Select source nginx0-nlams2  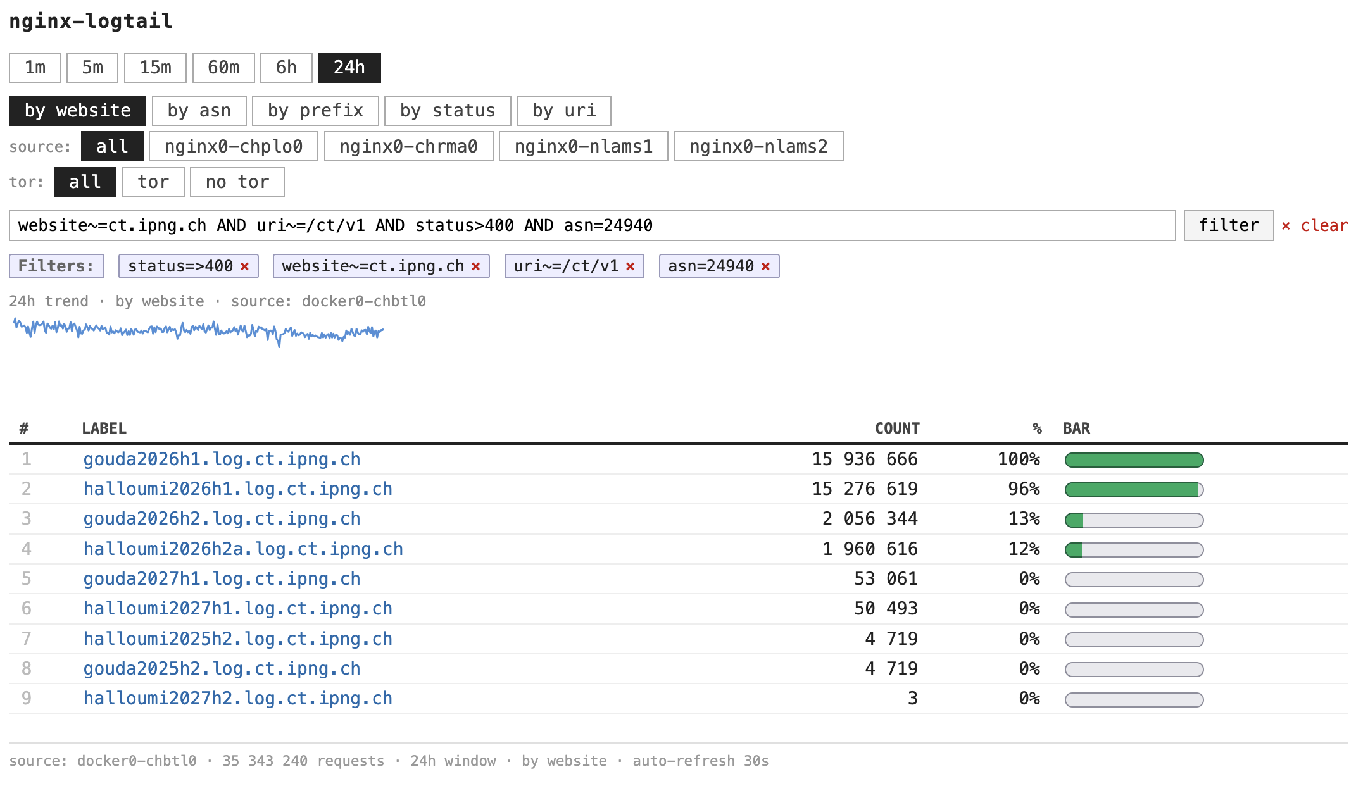tap(758, 146)
